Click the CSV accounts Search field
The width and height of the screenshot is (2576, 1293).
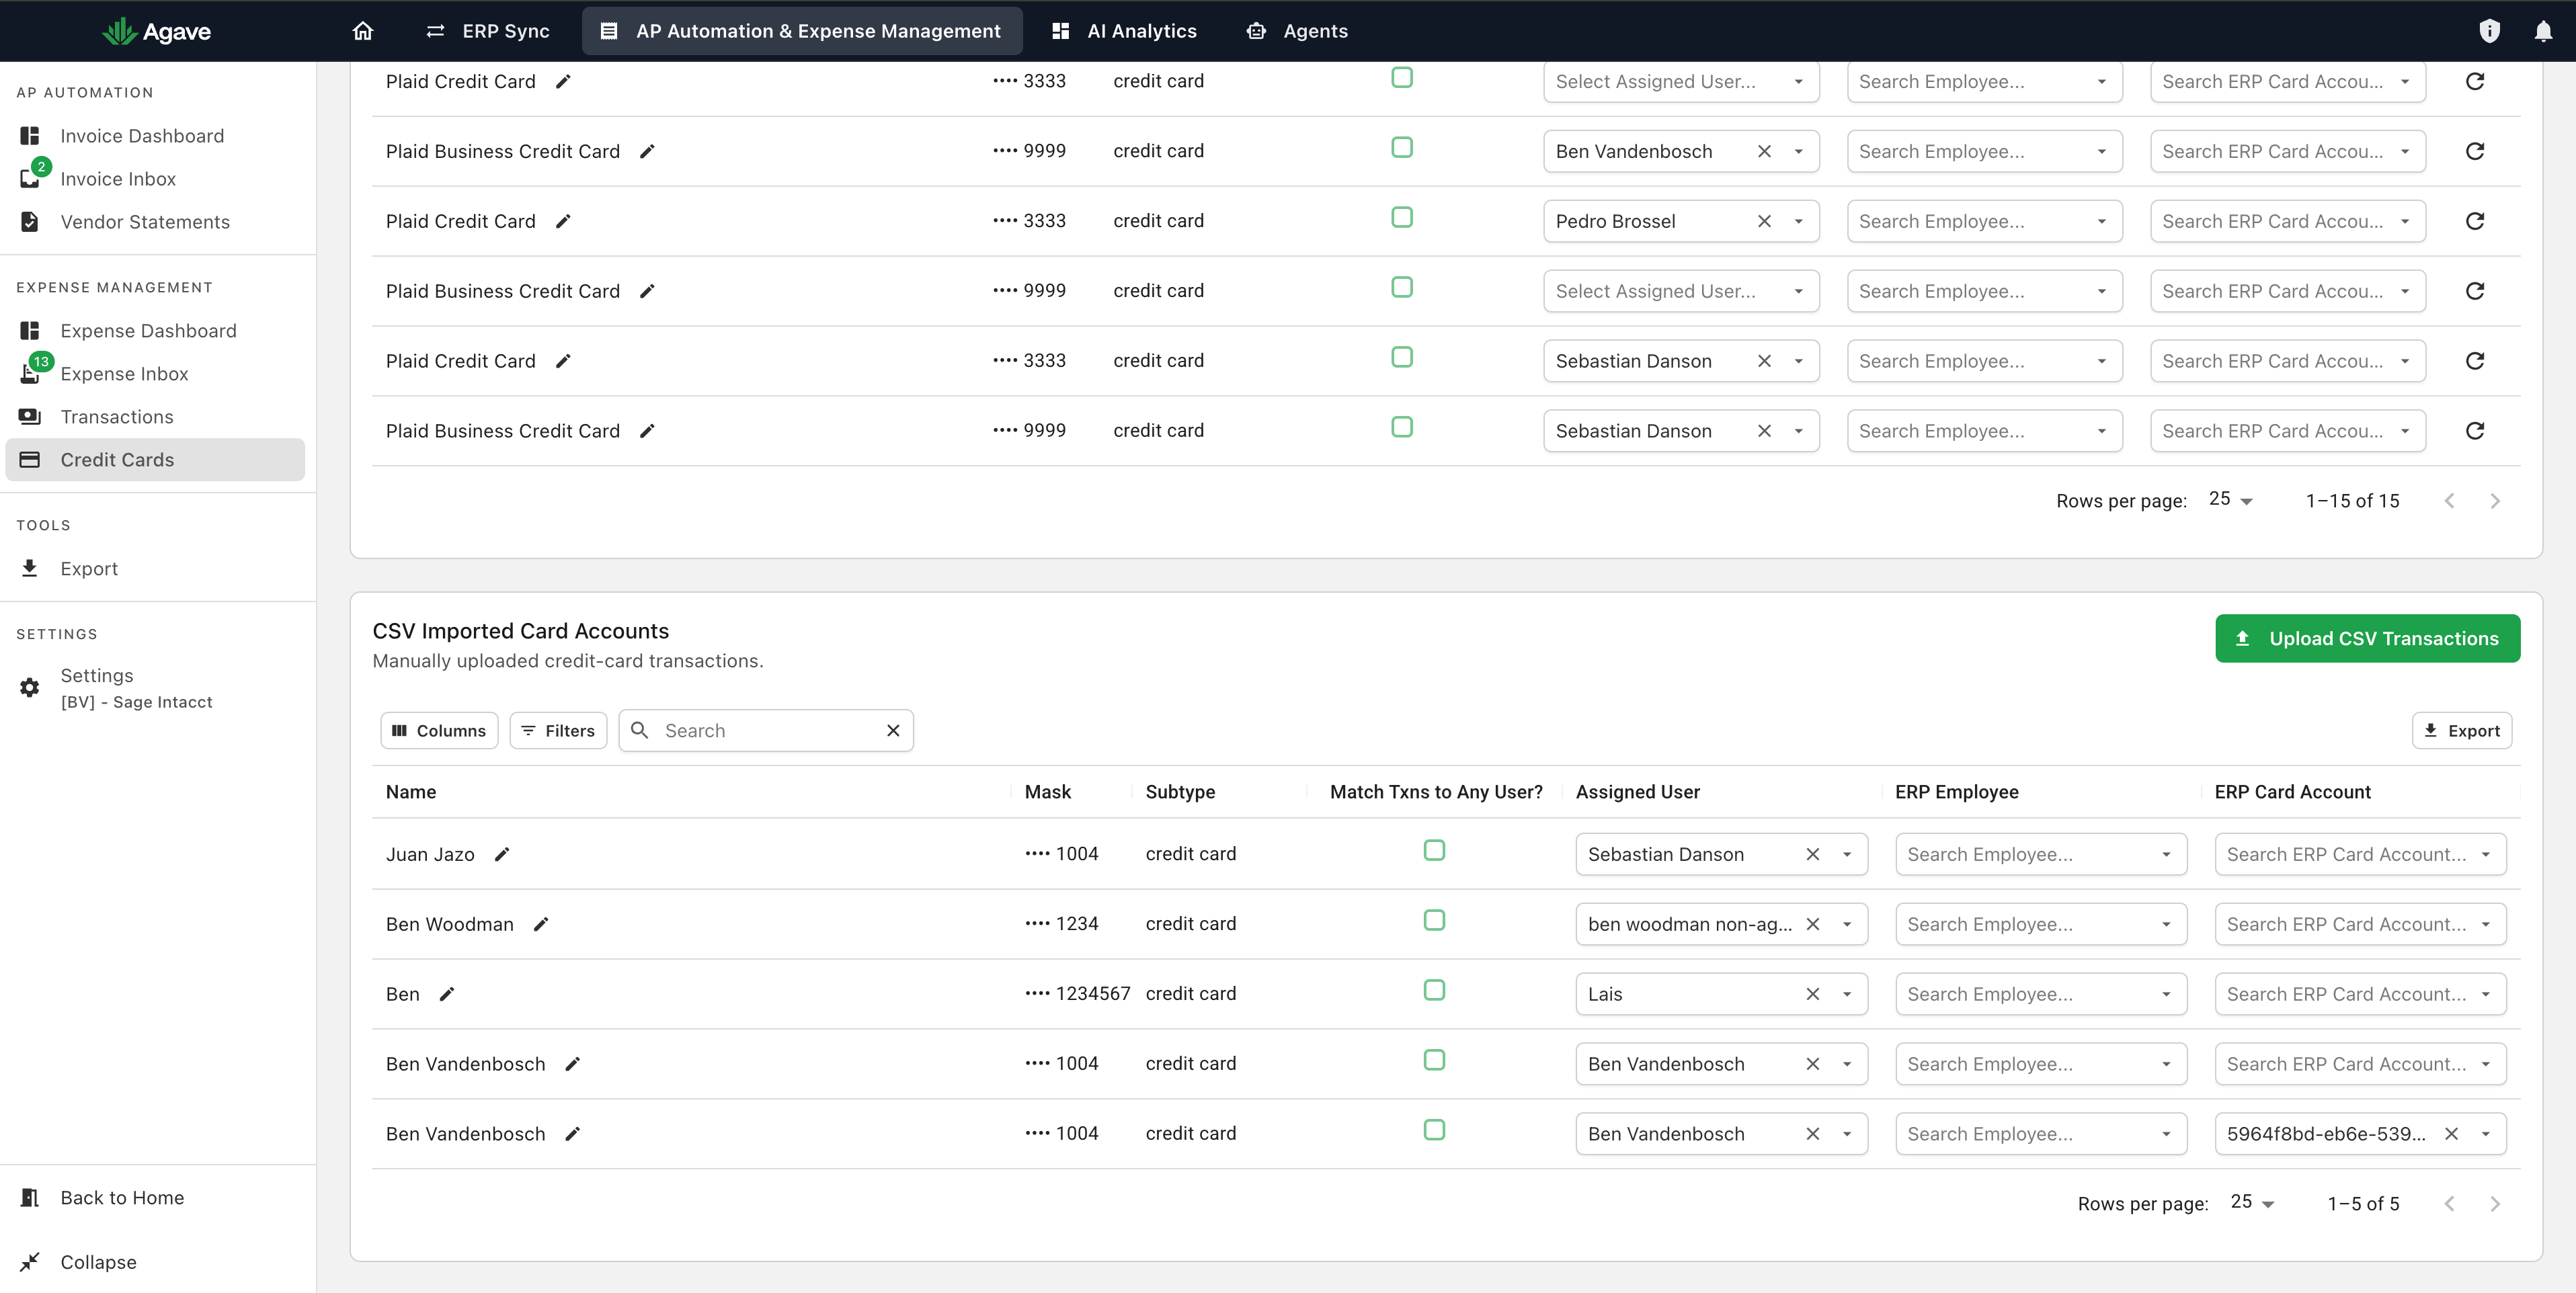pyautogui.click(x=767, y=731)
